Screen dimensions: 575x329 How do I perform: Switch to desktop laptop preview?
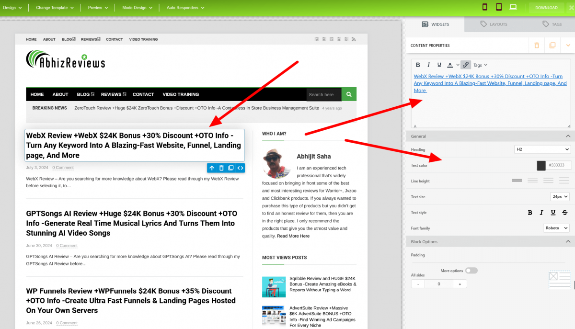[513, 7]
